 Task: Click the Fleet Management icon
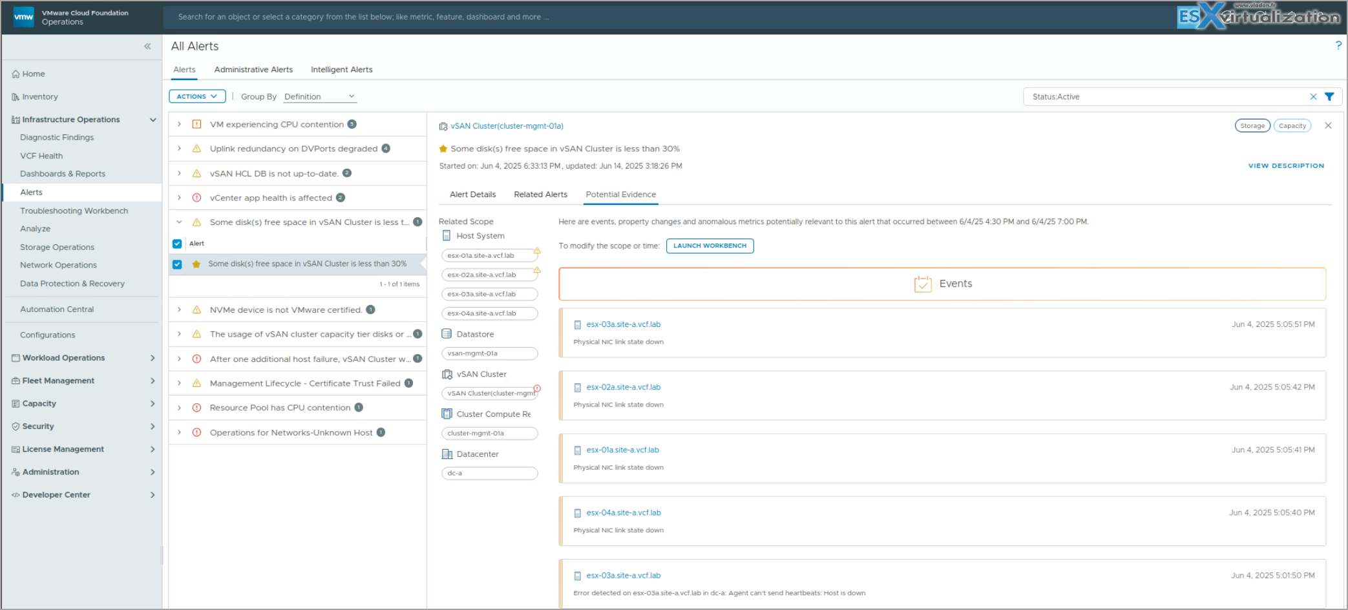coord(16,381)
